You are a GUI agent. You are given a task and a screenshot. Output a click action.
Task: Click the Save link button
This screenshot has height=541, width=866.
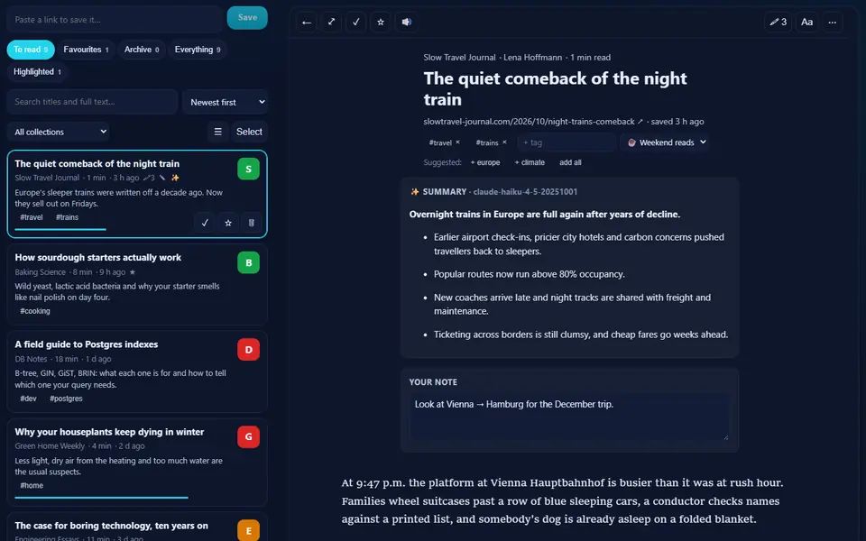(247, 18)
